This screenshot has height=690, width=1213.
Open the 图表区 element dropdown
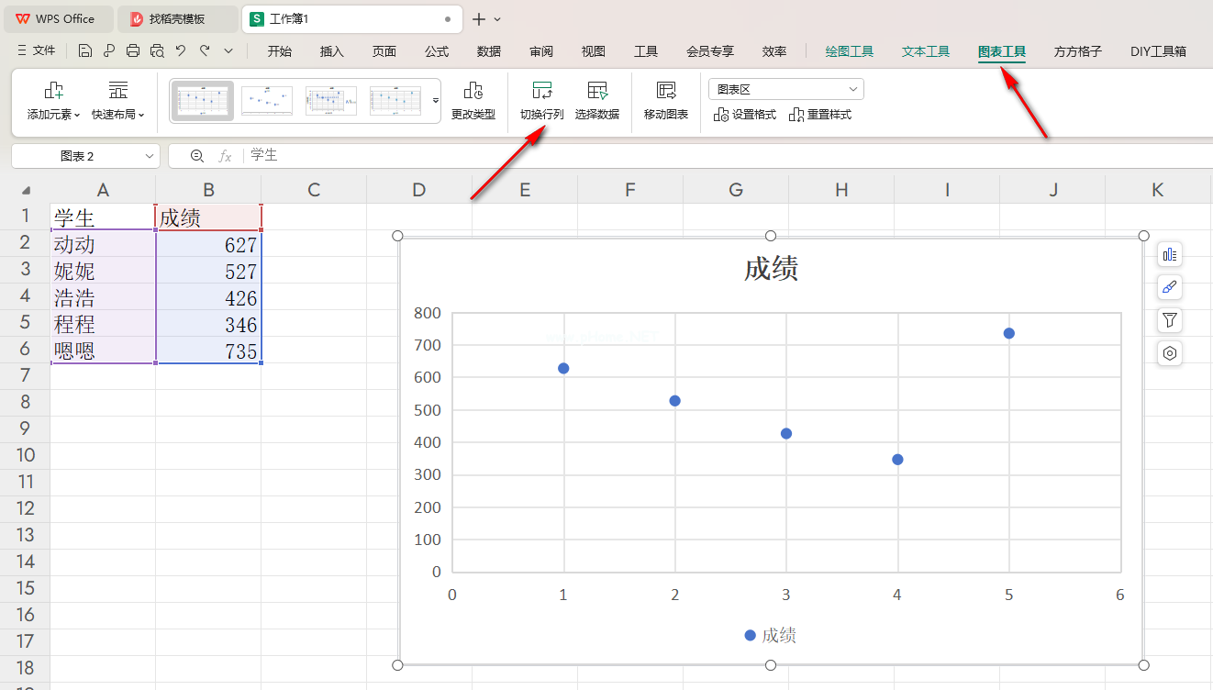point(786,89)
